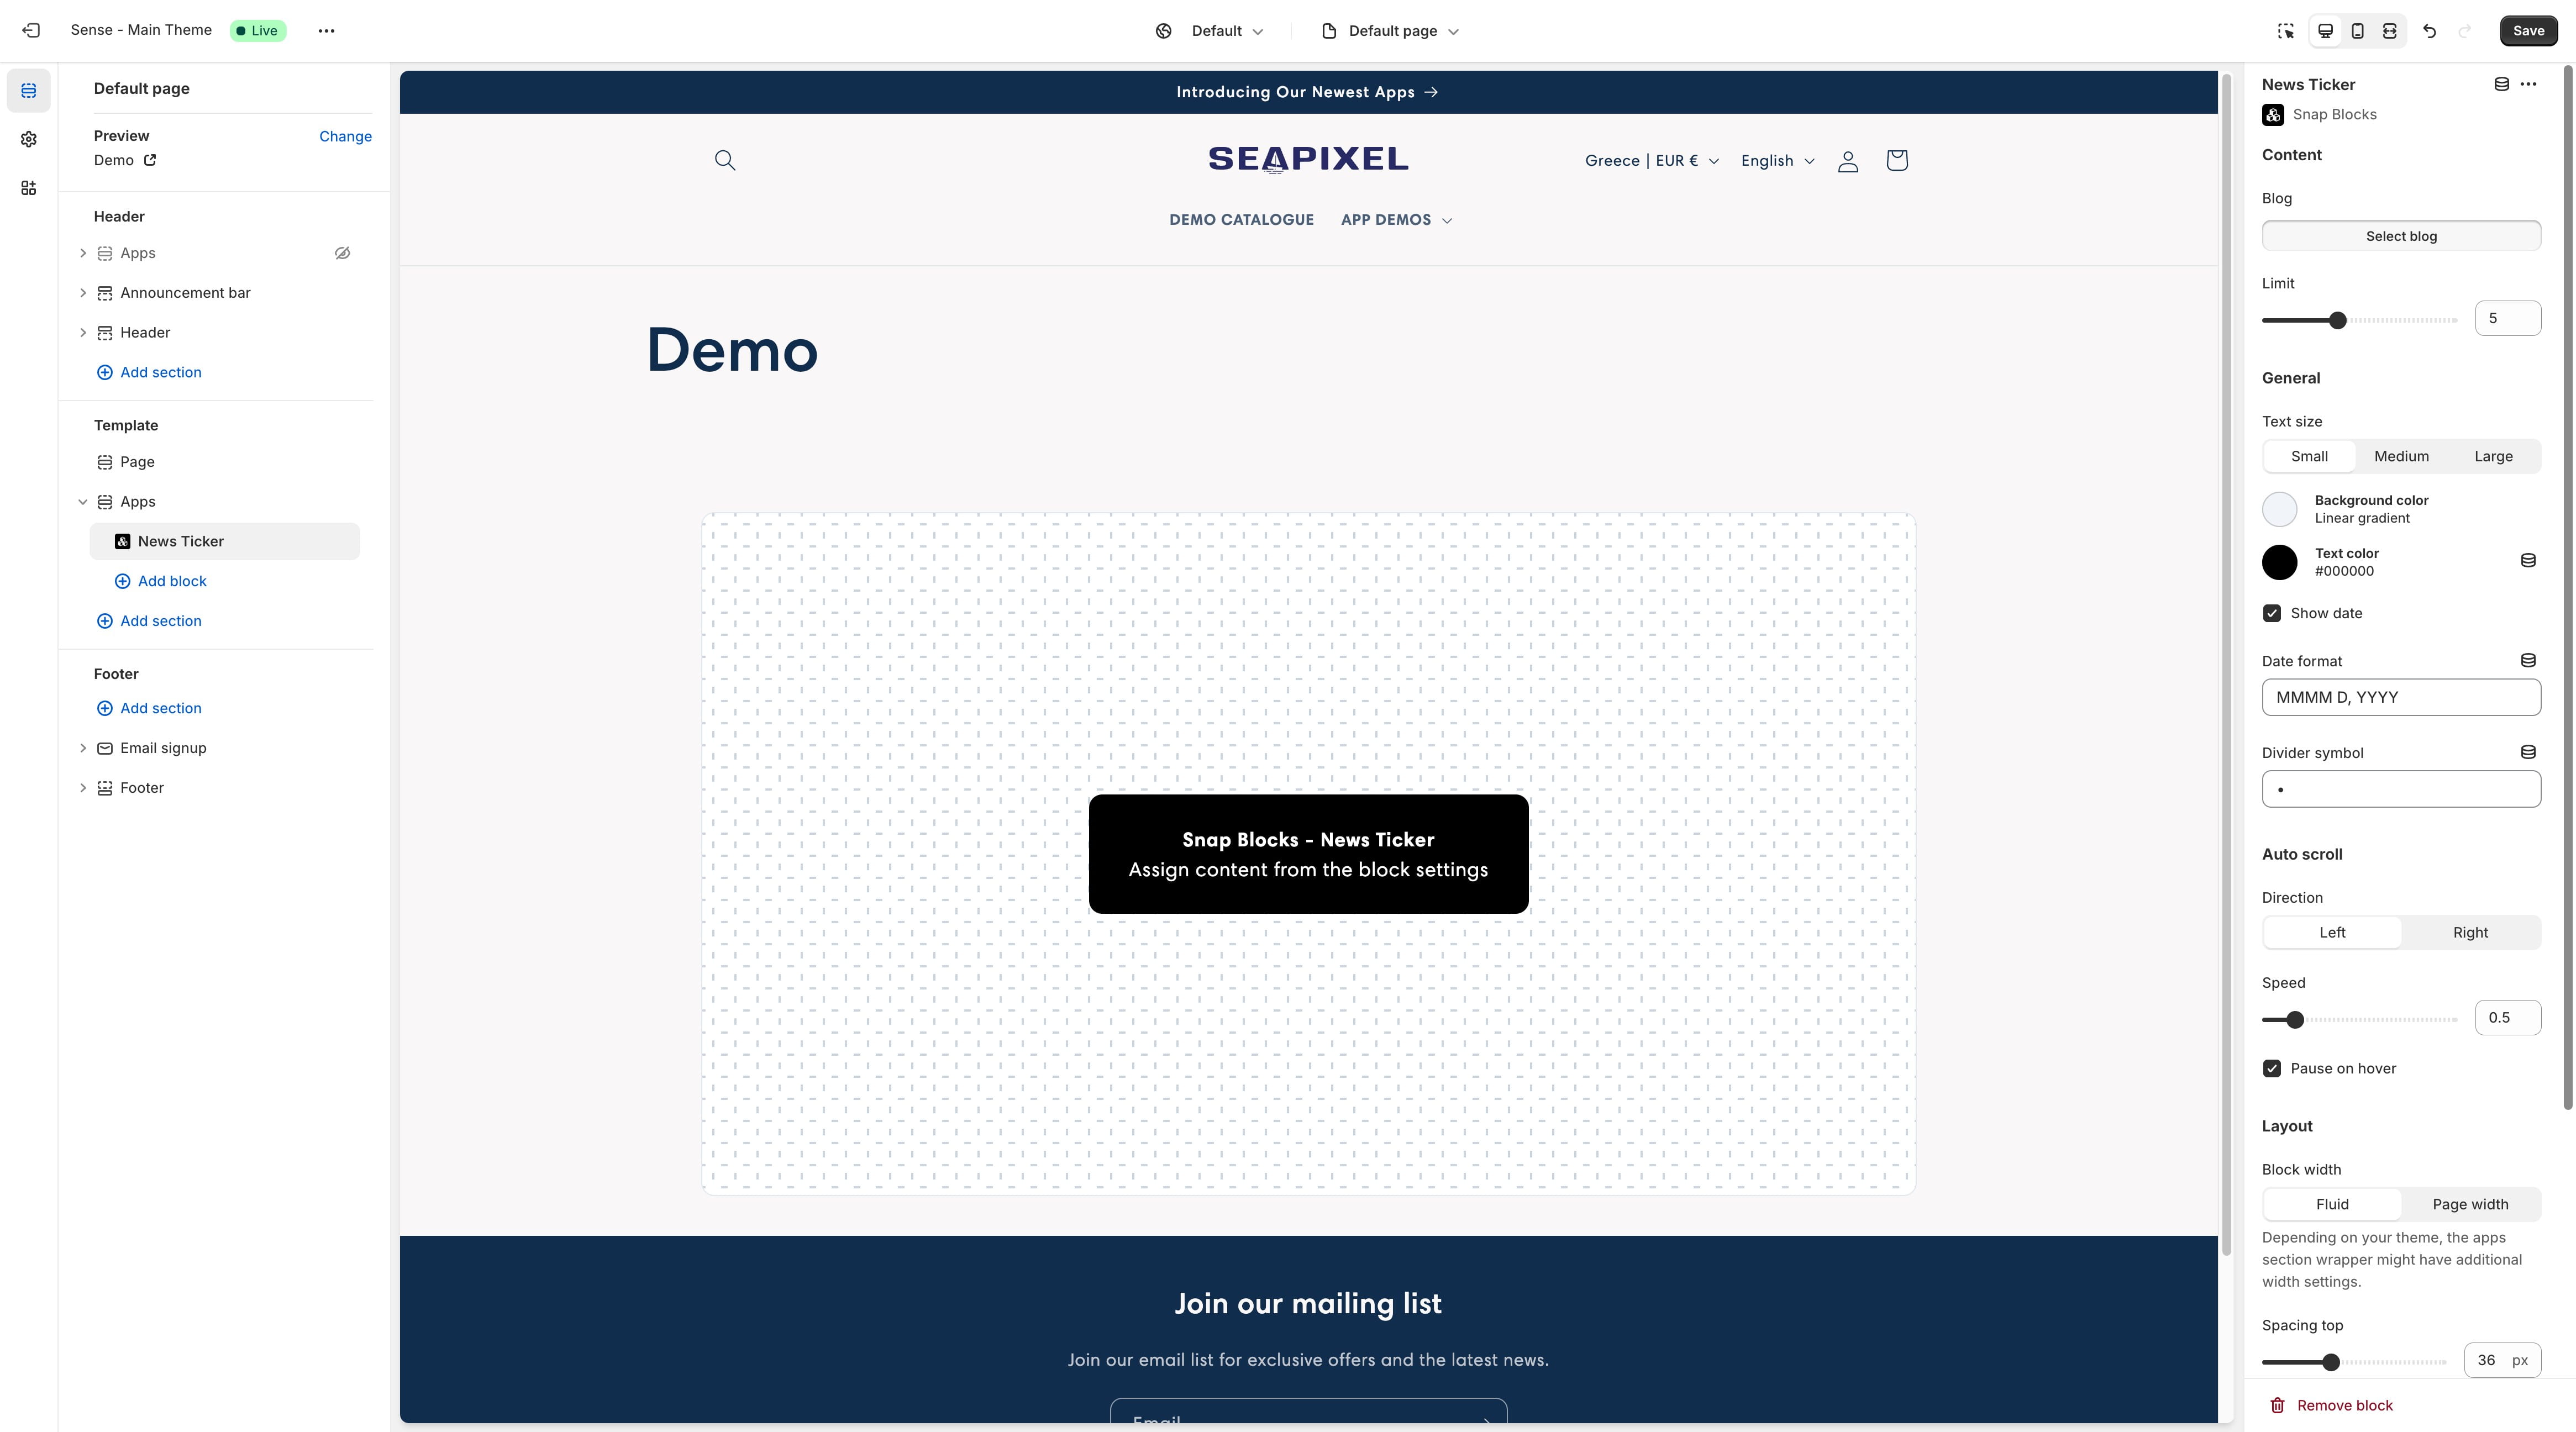Open Theme settings gear icon
The image size is (2576, 1432).
pyautogui.click(x=29, y=140)
